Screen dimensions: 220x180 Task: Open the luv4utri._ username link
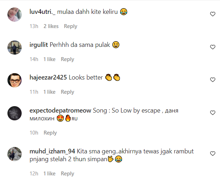42,12
